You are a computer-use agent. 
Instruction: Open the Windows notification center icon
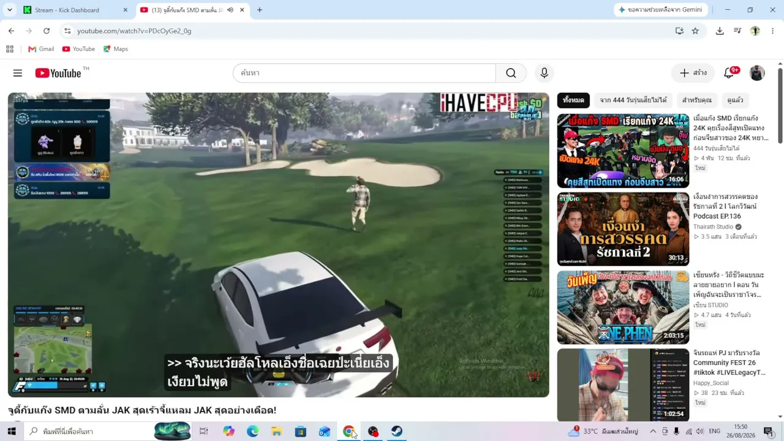[768, 431]
